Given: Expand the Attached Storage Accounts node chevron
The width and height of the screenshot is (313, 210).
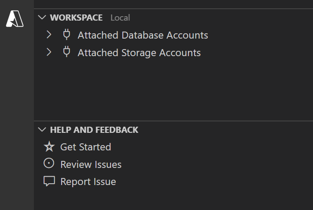Looking at the screenshot, I should click(x=49, y=52).
